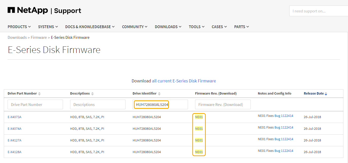Toggle Release Date sort order

pyautogui.click(x=326, y=94)
